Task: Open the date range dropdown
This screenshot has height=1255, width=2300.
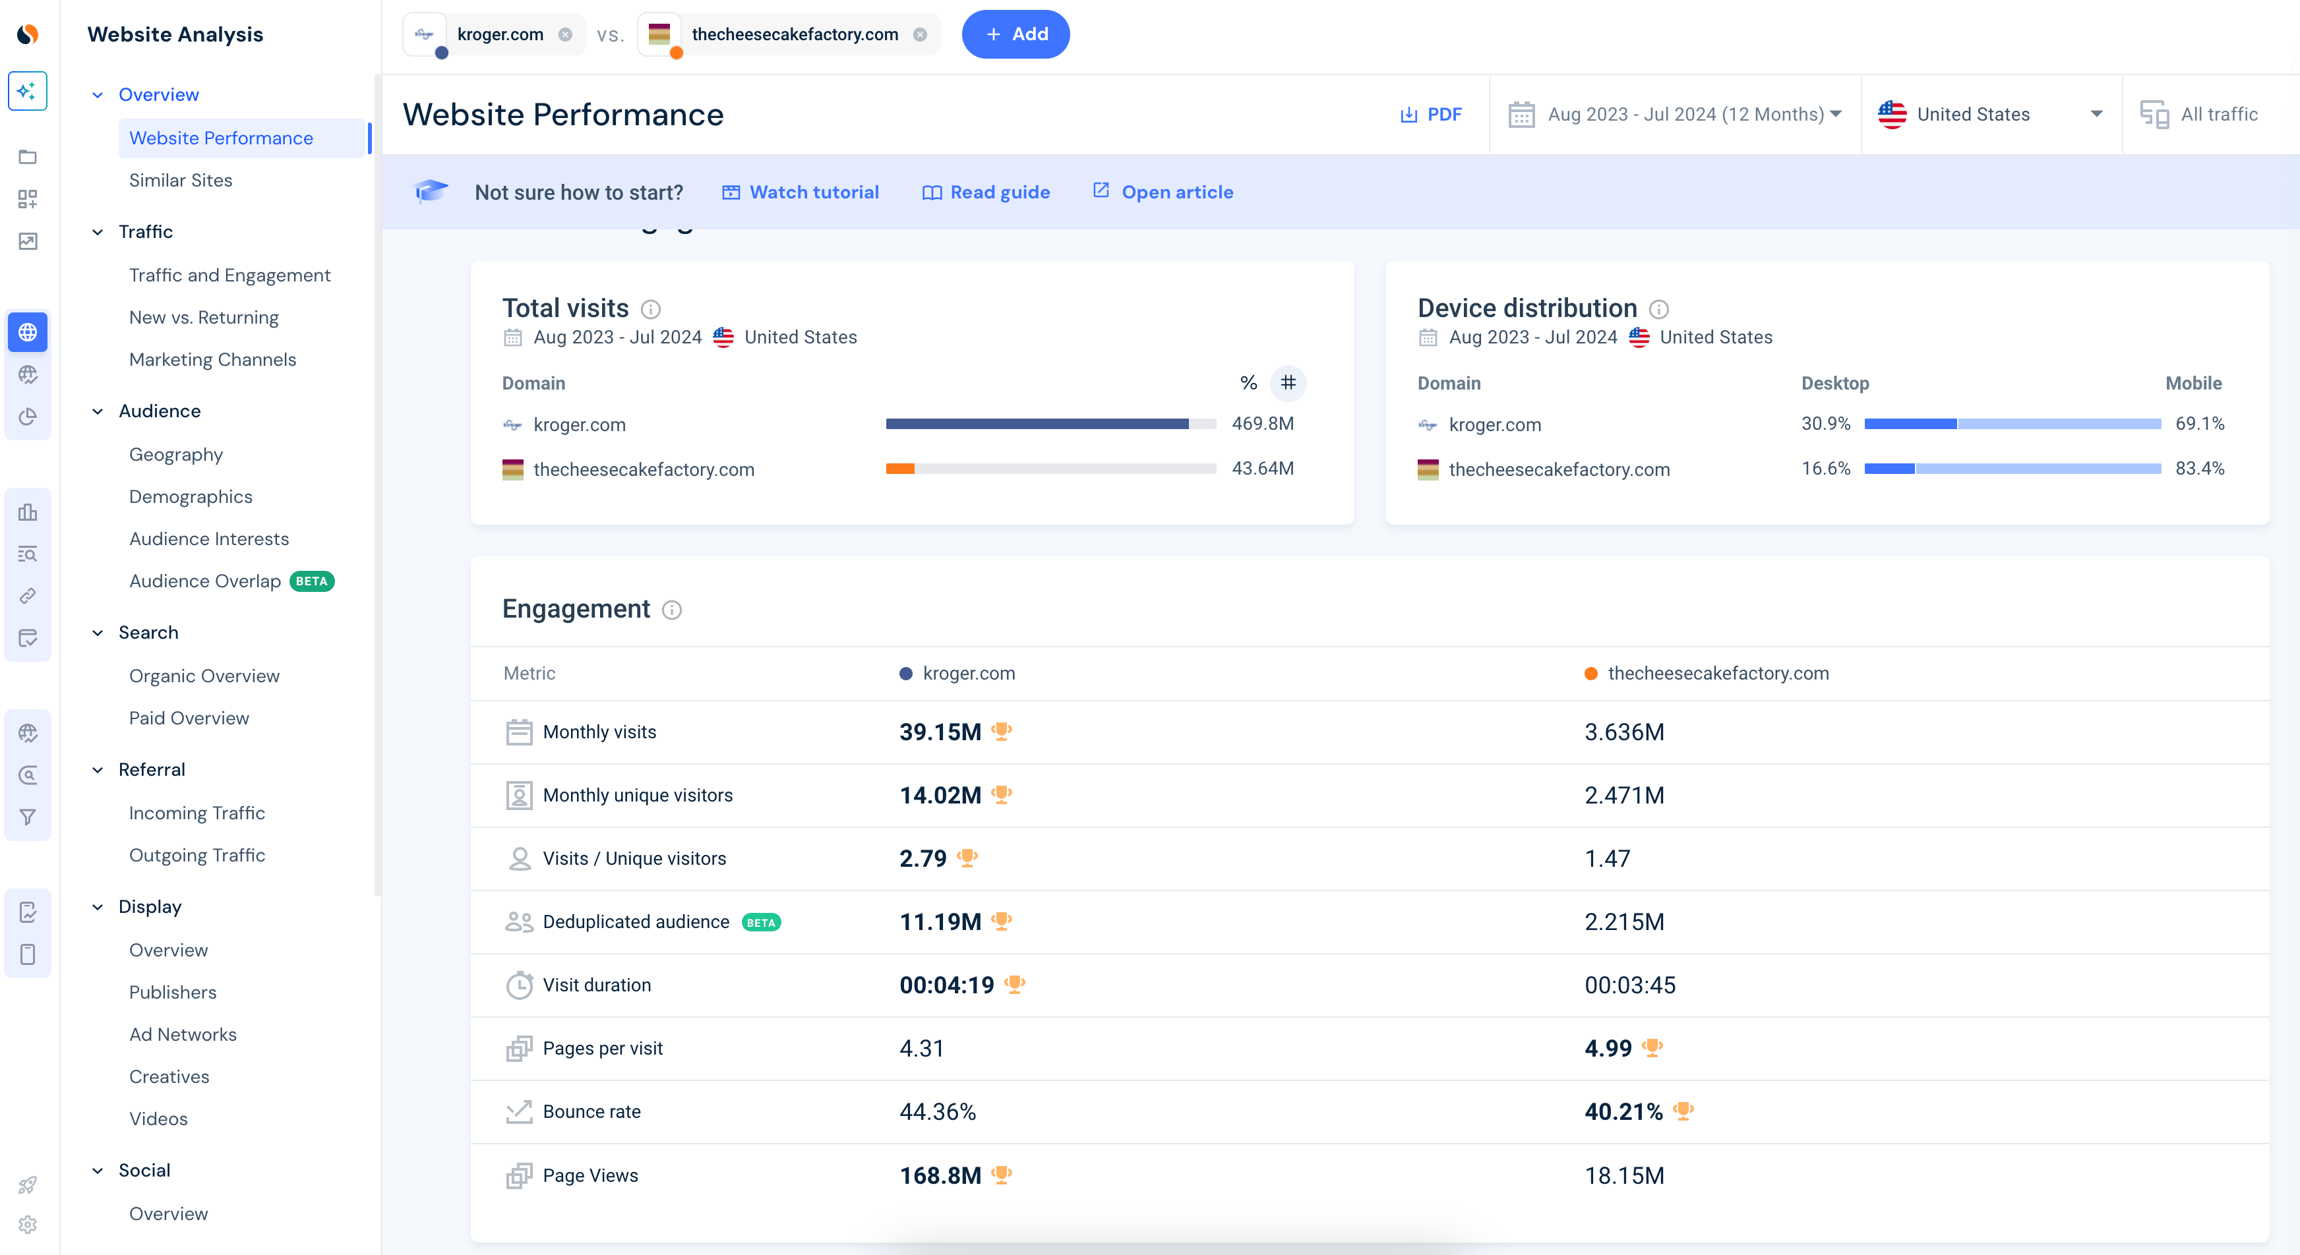Action: click(1675, 114)
